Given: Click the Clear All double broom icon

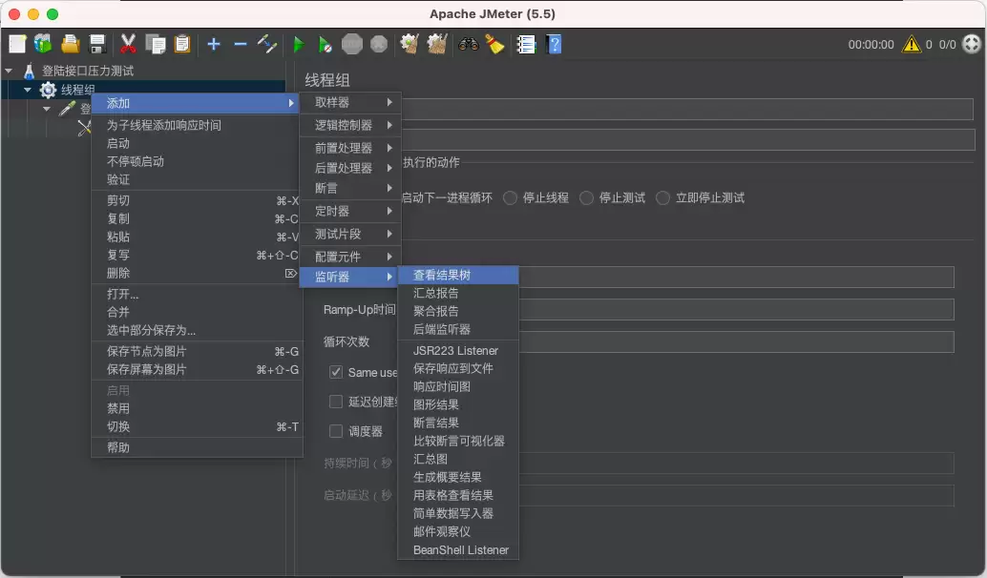Looking at the screenshot, I should [437, 44].
